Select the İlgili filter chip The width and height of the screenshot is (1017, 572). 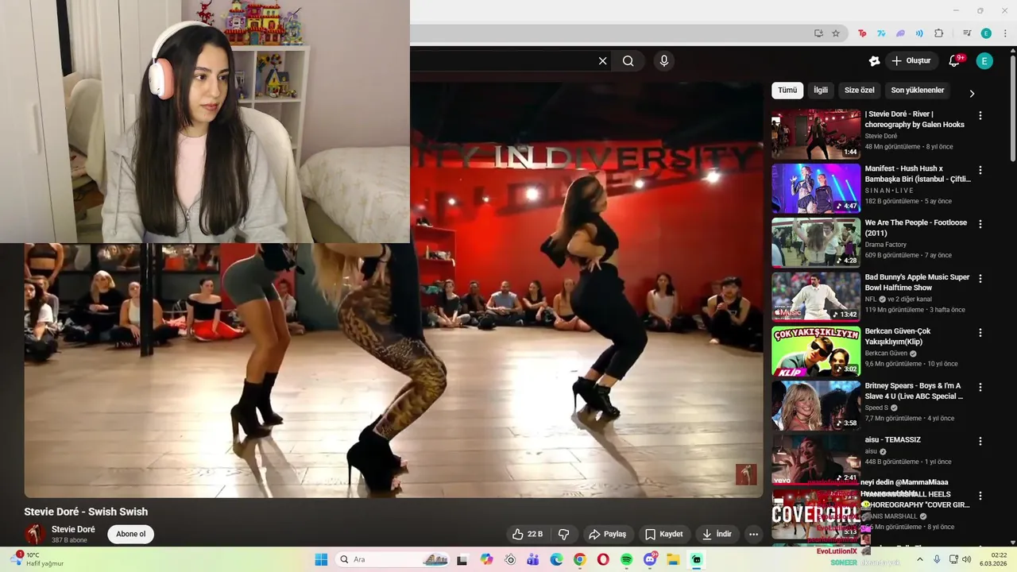coord(821,91)
